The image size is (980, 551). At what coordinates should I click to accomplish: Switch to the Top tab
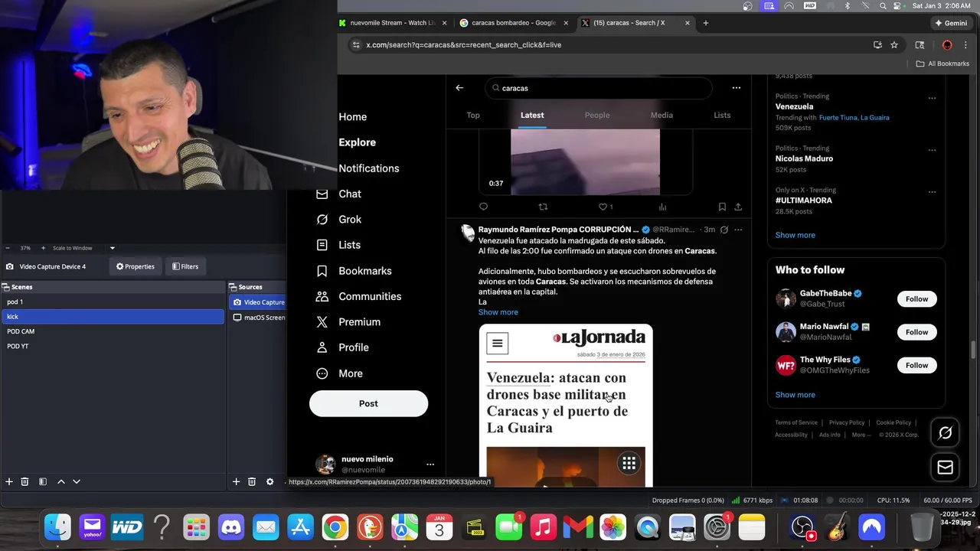473,115
